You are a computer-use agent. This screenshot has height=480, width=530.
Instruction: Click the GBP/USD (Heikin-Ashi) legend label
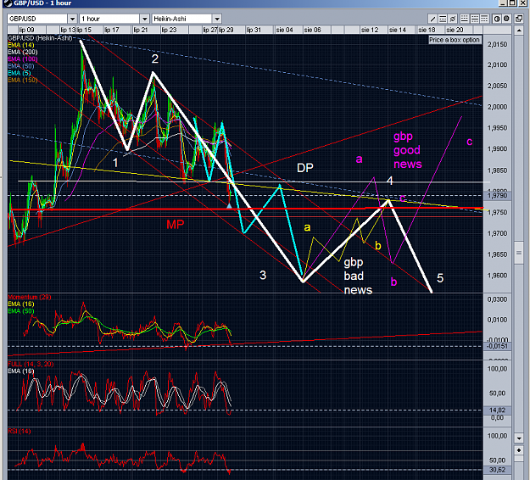point(40,38)
